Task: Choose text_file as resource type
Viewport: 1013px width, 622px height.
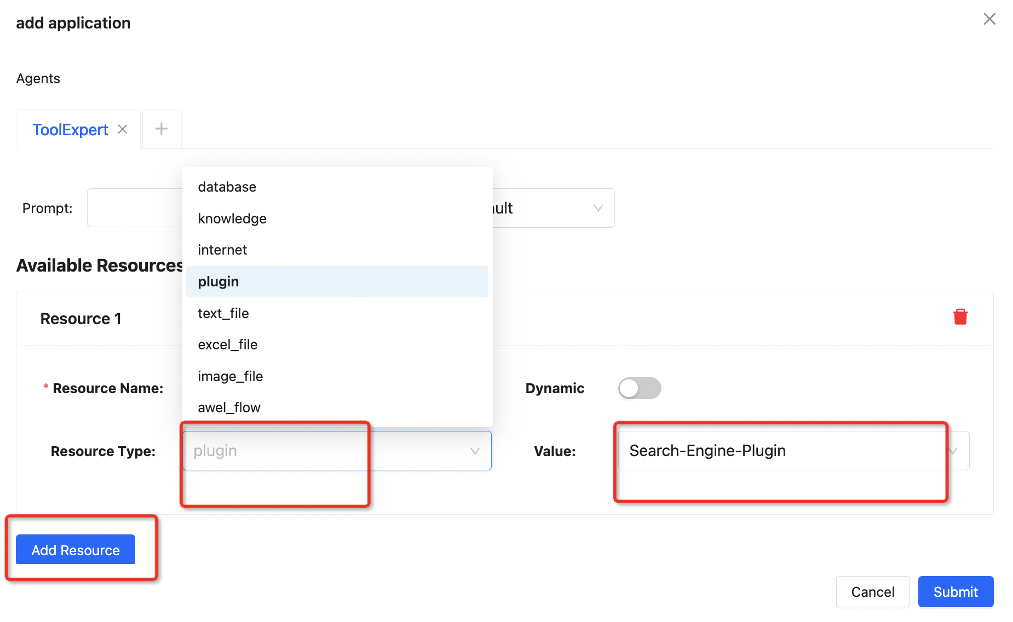Action: 223,313
